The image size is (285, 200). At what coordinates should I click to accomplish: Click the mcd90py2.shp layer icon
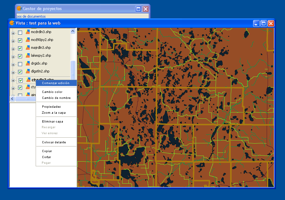coord(28,40)
